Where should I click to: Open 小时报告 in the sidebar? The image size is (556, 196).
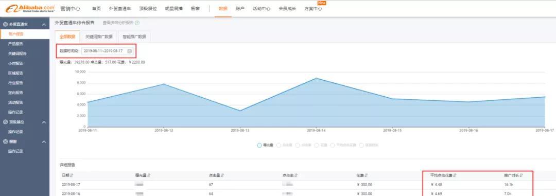pos(16,63)
